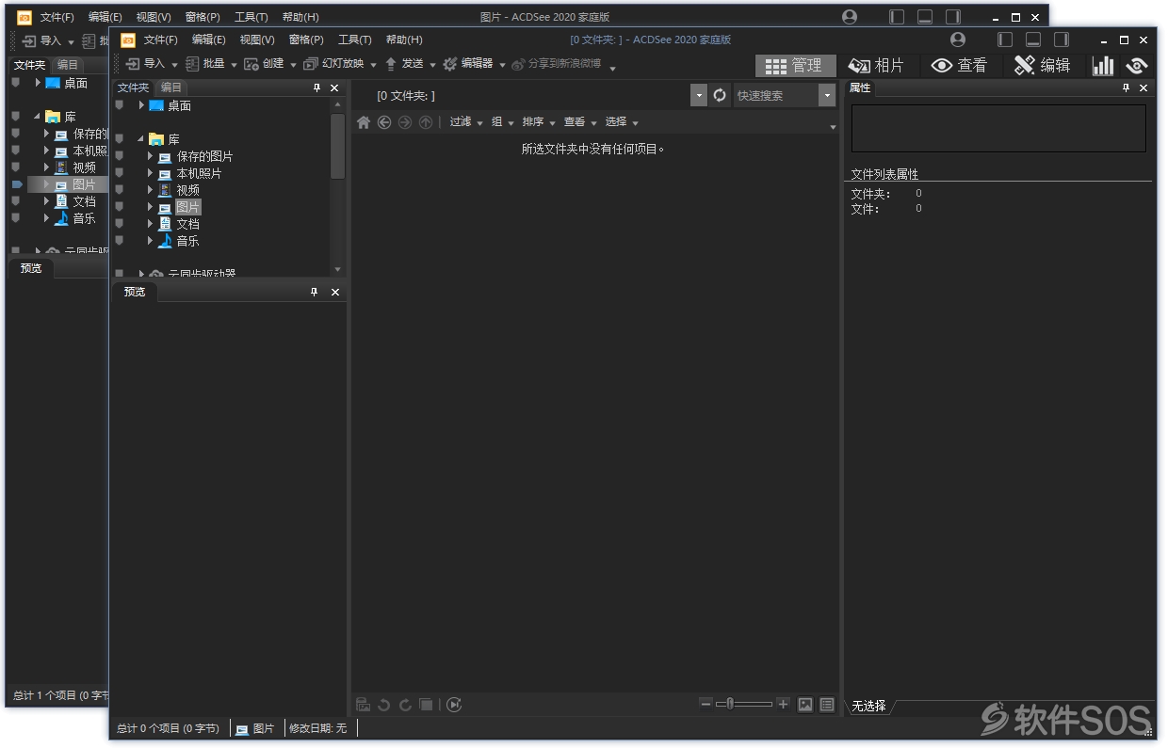
Task: Click the thumbnail zoom slider handle
Action: 729,704
